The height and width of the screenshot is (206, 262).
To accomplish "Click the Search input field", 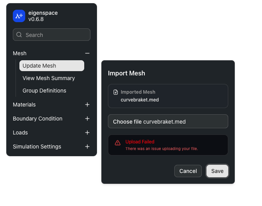I will (x=52, y=35).
